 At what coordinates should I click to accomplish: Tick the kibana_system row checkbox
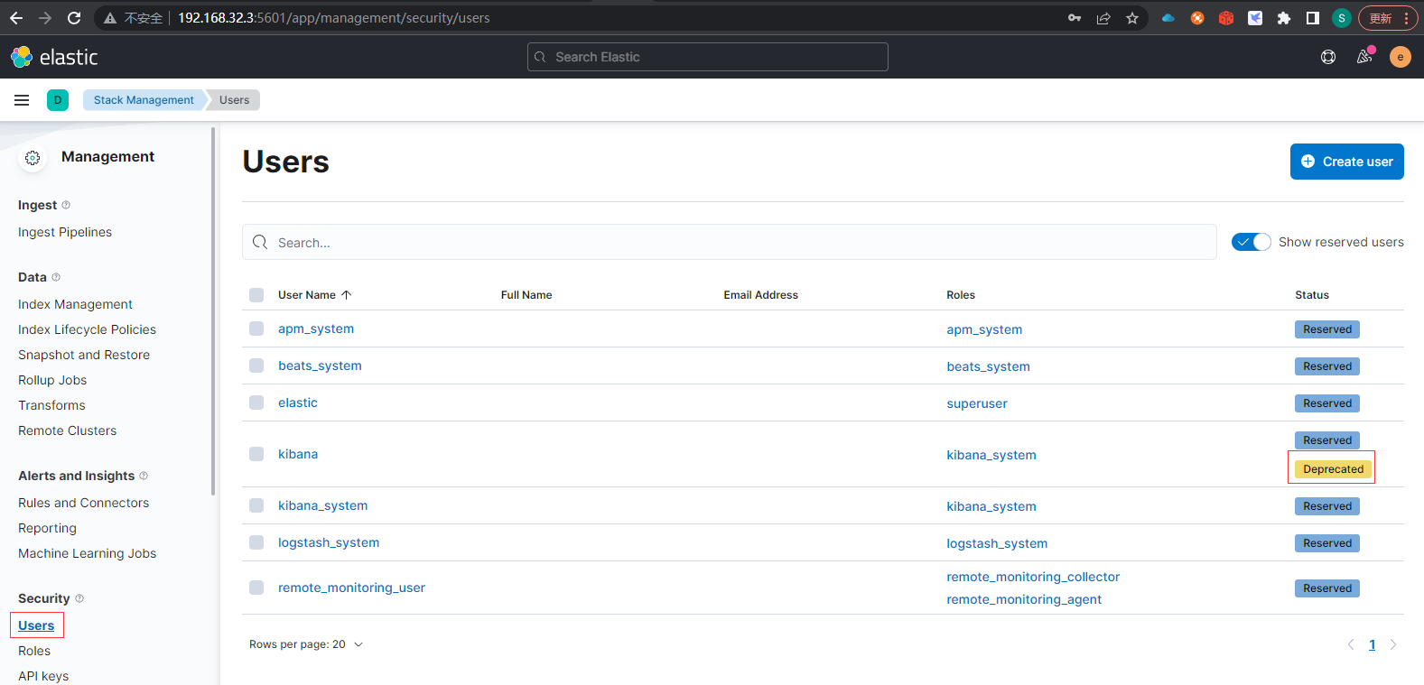[x=256, y=505]
